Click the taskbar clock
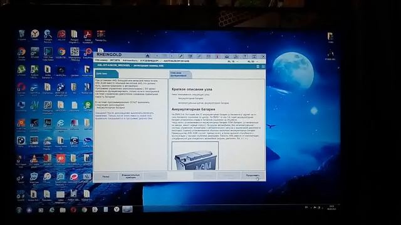 coord(331,207)
